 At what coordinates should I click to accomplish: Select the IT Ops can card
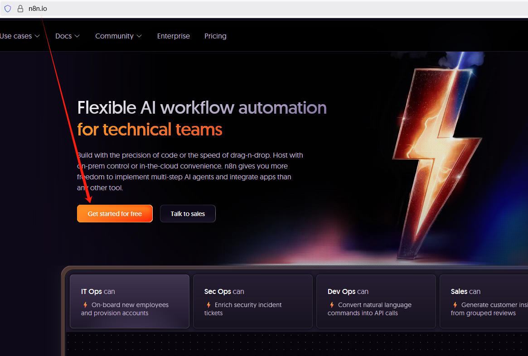(130, 301)
